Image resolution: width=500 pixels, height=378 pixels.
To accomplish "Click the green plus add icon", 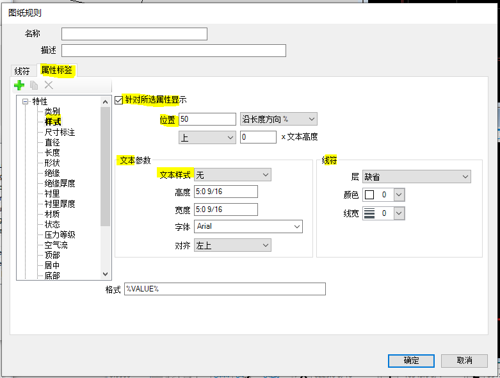I will pos(19,85).
